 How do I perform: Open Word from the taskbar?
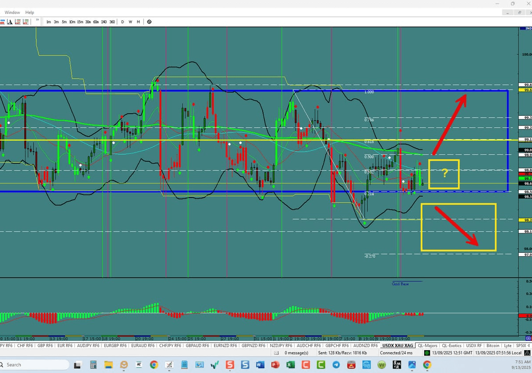(260, 365)
